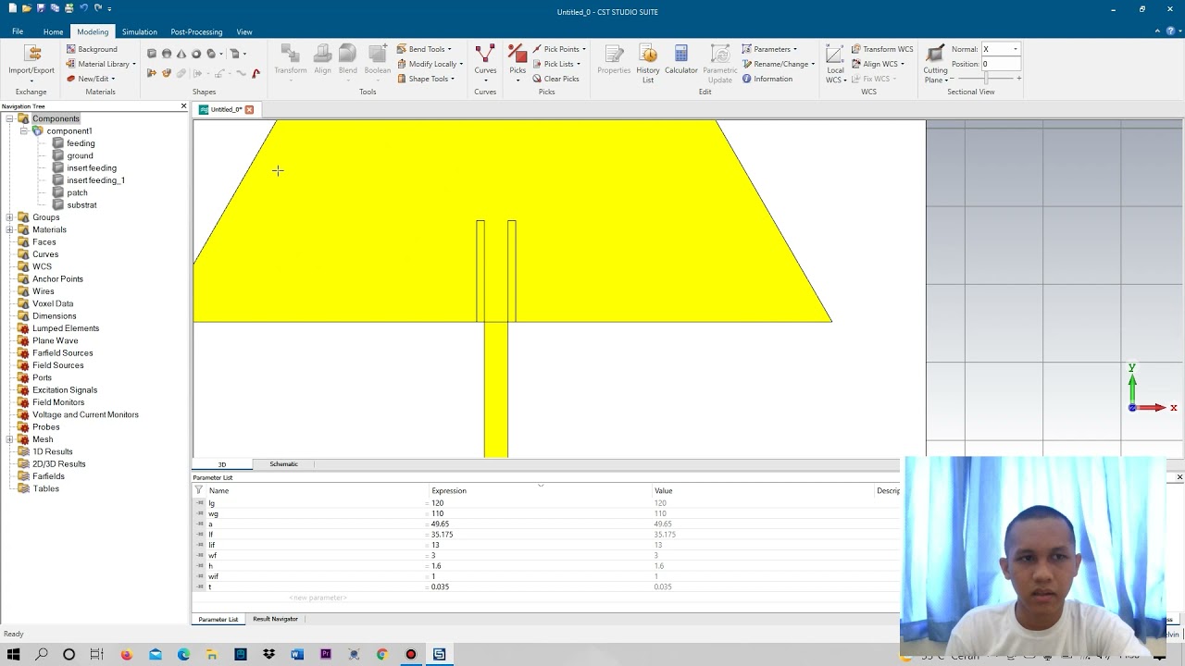Create a brick shape
Screen dimensions: 1185x666
152,54
